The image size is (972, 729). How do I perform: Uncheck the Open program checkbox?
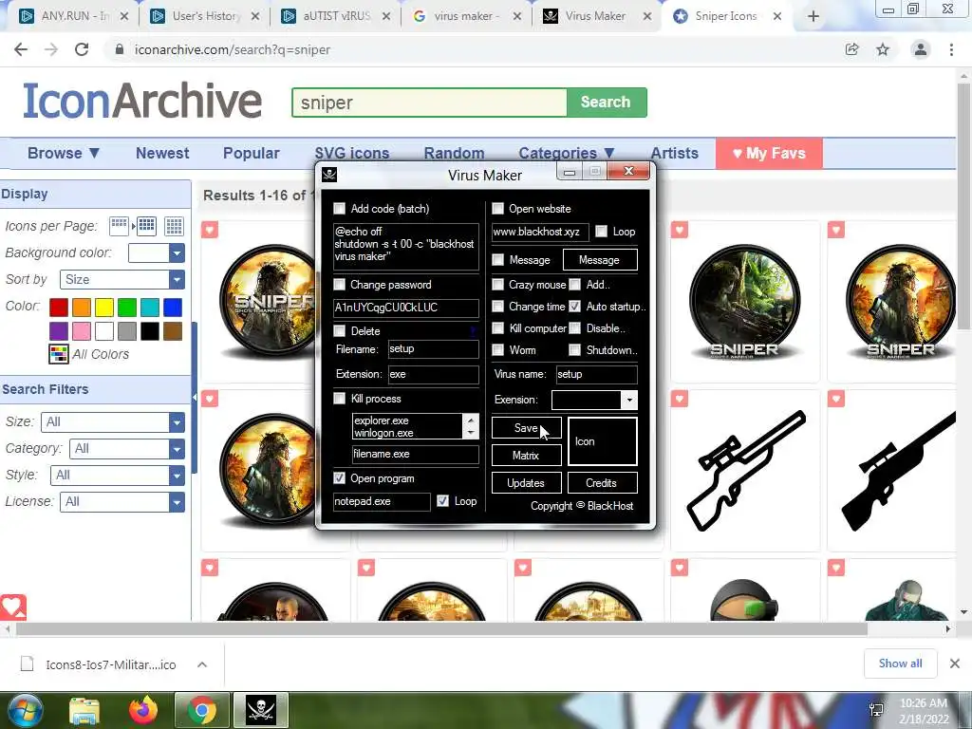(x=340, y=478)
